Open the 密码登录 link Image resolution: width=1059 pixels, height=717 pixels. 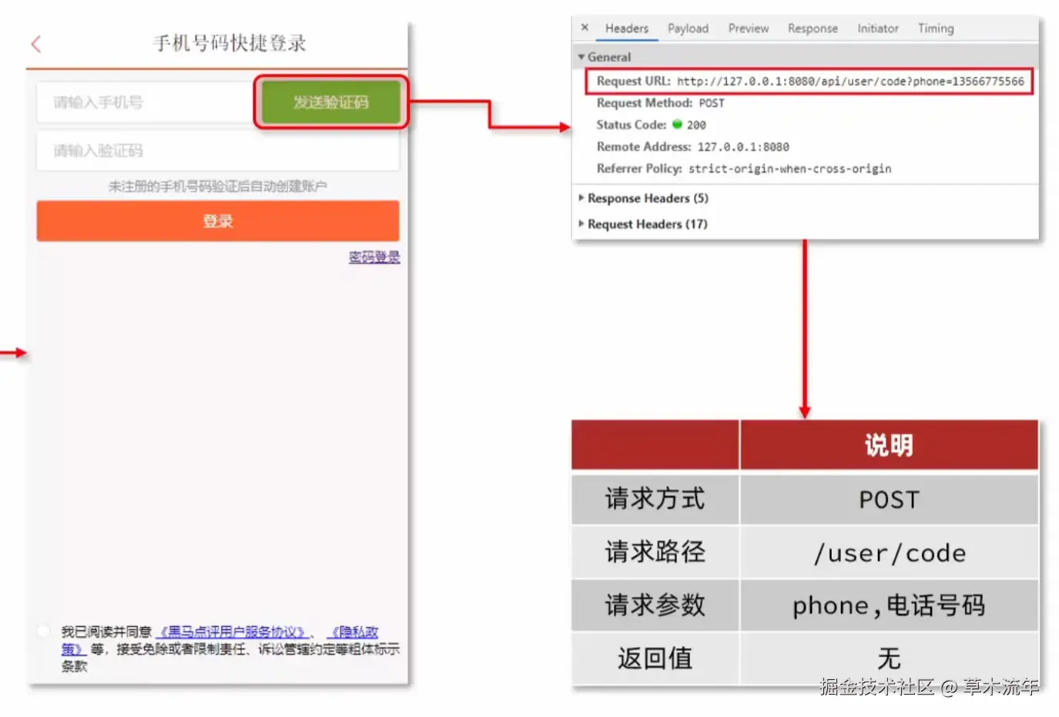(374, 256)
